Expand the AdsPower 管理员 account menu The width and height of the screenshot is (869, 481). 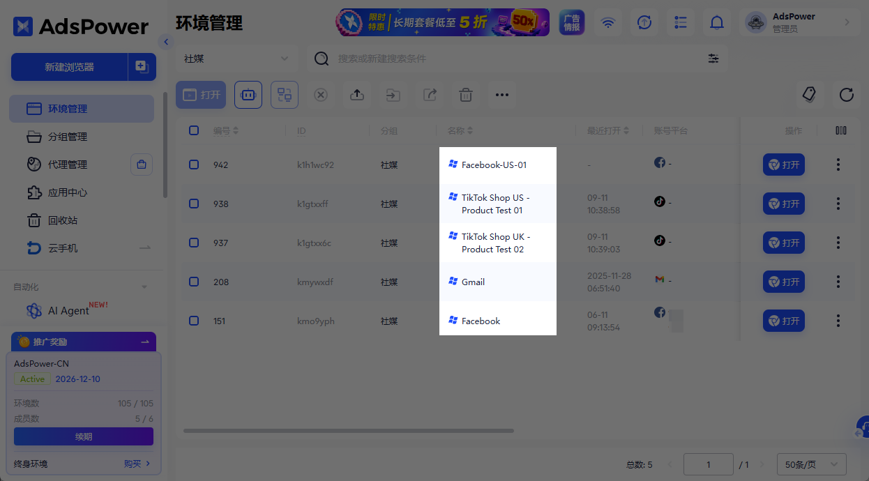coord(801,22)
